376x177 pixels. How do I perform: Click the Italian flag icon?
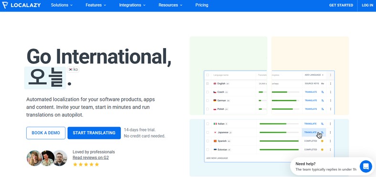pyautogui.click(x=215, y=124)
